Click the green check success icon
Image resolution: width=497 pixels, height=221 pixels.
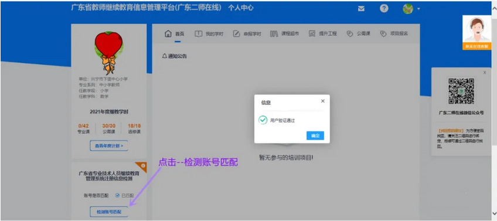tap(263, 120)
